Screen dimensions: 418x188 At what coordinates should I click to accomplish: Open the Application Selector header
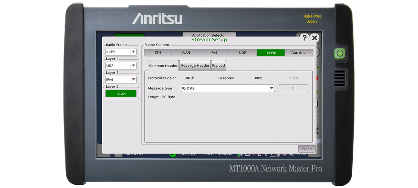point(209,35)
